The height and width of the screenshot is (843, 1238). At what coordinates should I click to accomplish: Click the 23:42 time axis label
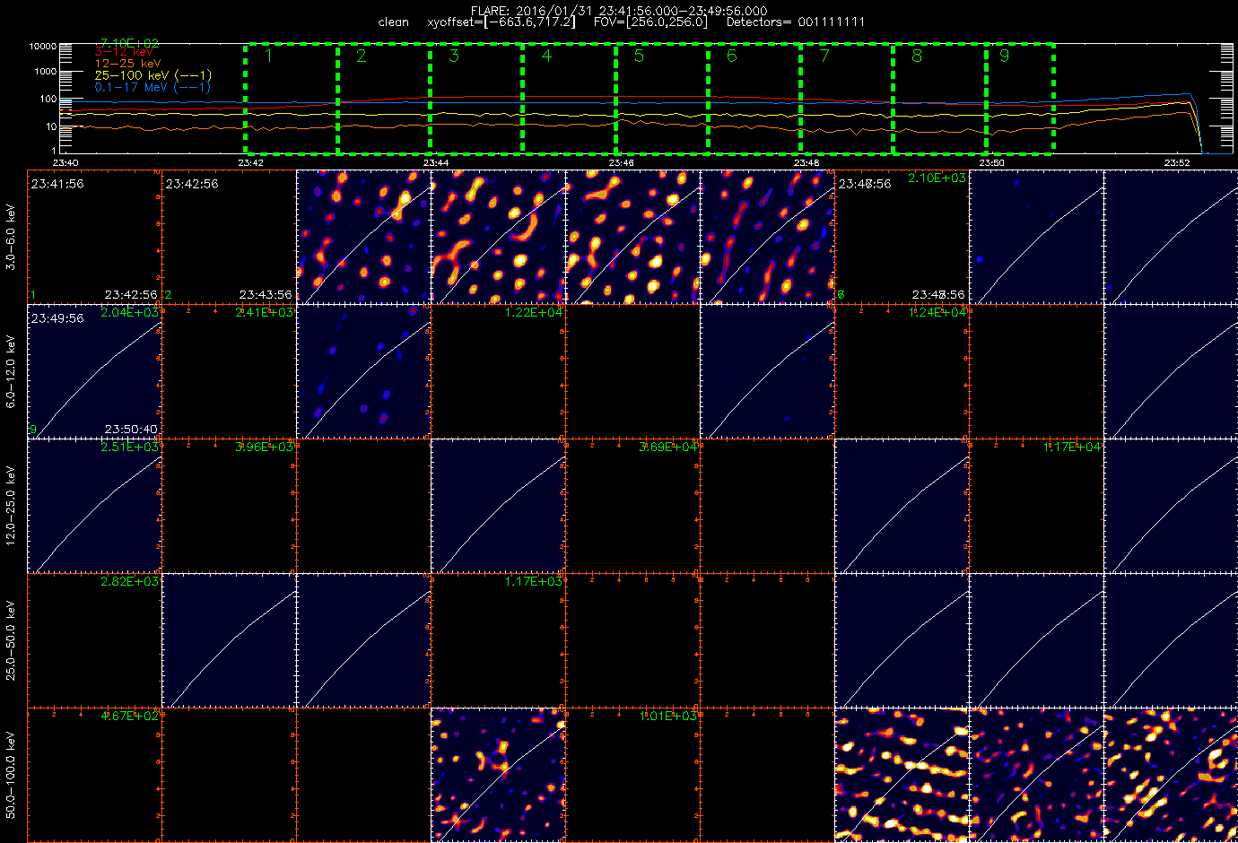250,163
